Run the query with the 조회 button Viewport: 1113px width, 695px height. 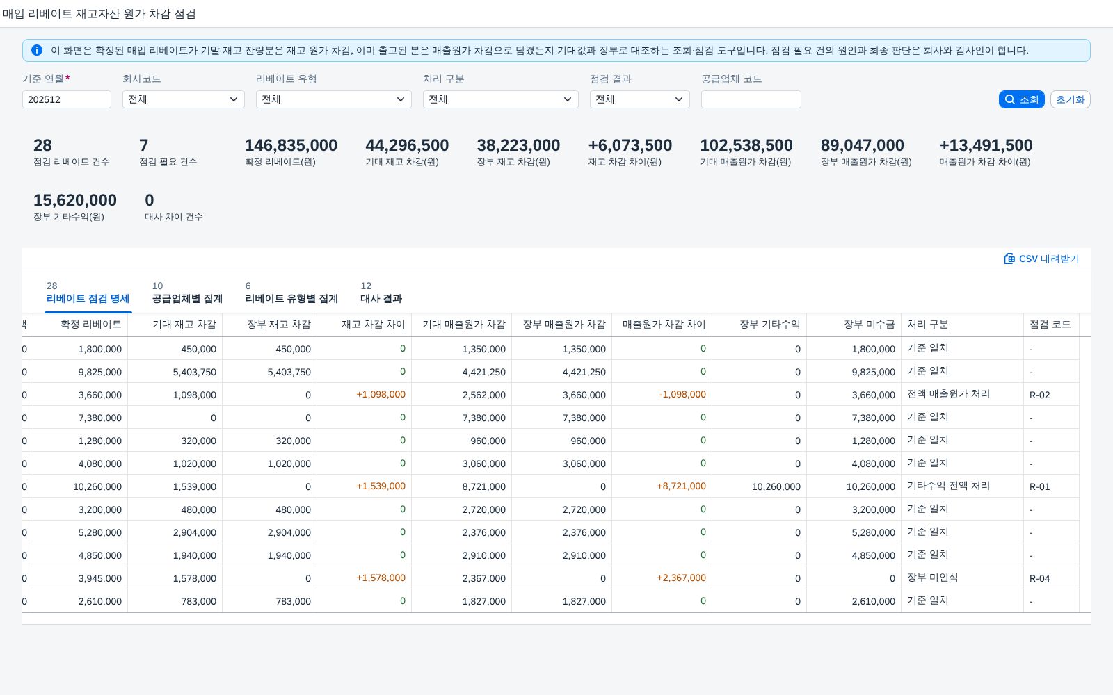(1021, 99)
